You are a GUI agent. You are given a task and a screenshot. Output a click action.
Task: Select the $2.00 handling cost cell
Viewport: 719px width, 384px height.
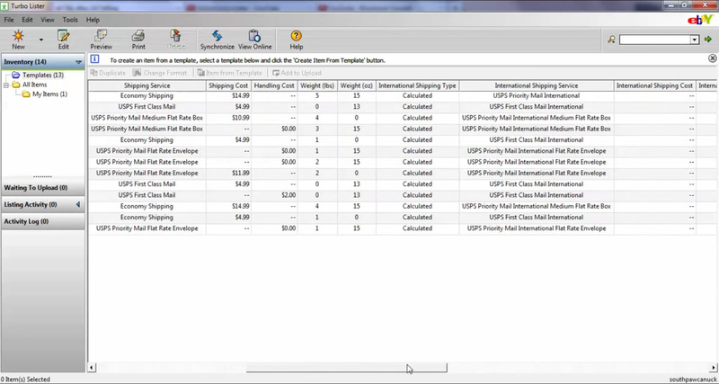click(274, 195)
